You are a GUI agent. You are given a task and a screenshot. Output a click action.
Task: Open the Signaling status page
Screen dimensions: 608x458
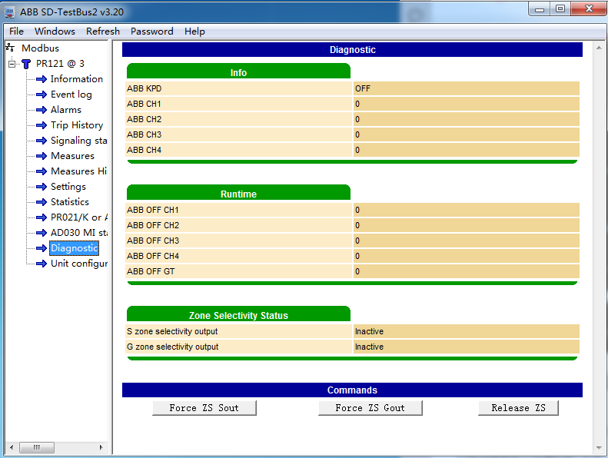point(78,141)
